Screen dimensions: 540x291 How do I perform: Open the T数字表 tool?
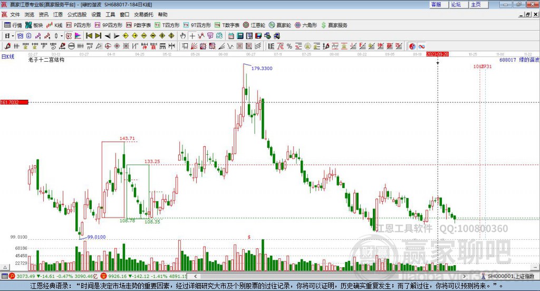pos(227,25)
